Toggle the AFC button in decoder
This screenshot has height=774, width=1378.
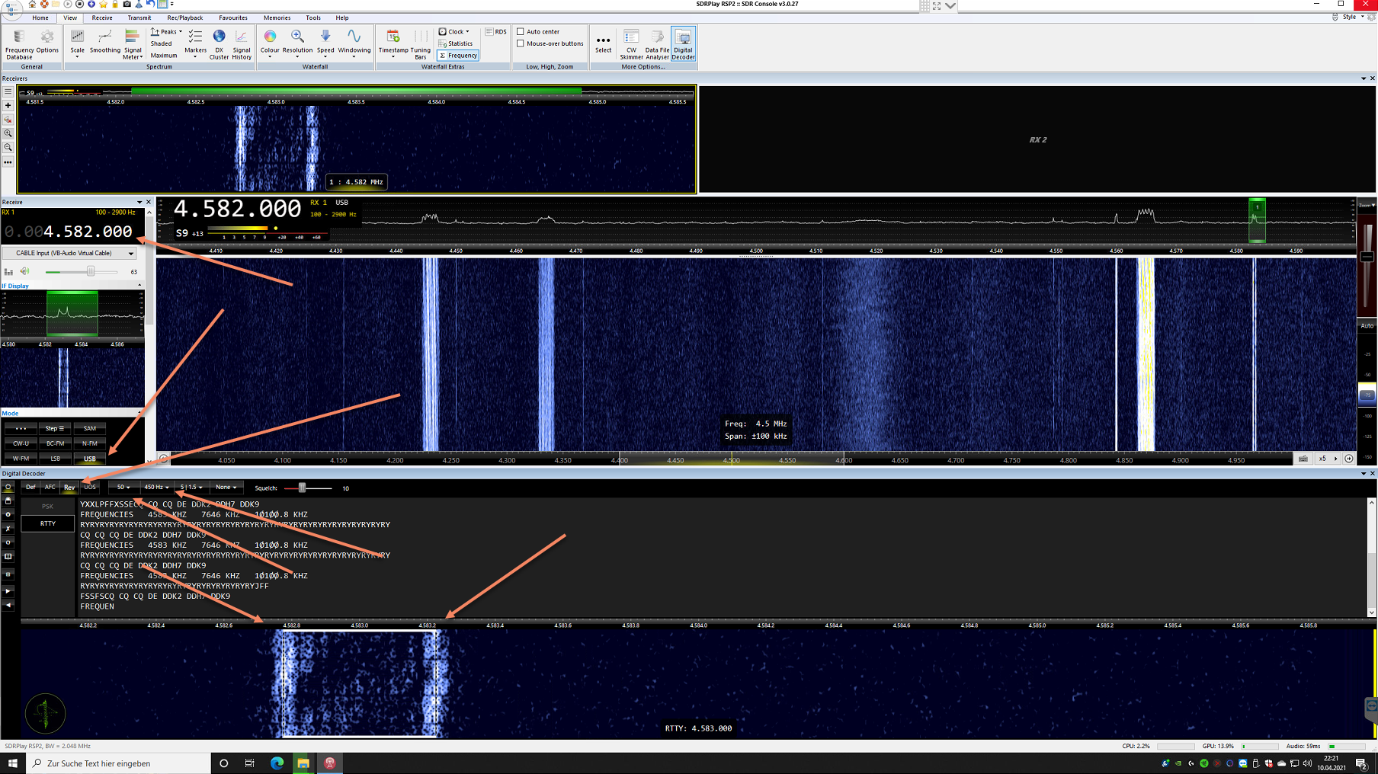tap(50, 488)
